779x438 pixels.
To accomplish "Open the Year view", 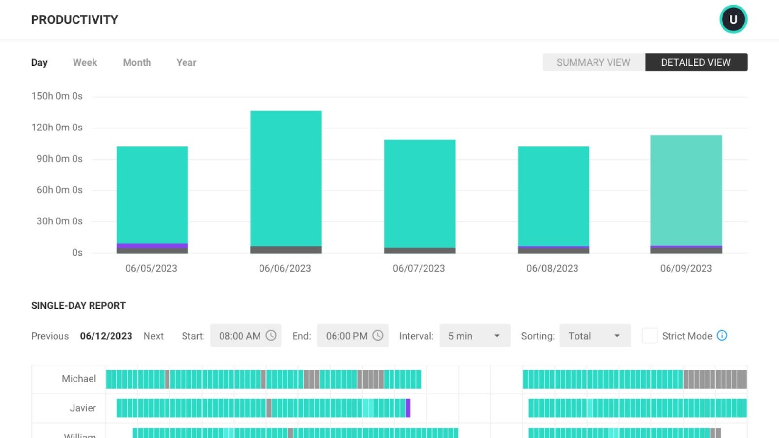I will pos(185,62).
